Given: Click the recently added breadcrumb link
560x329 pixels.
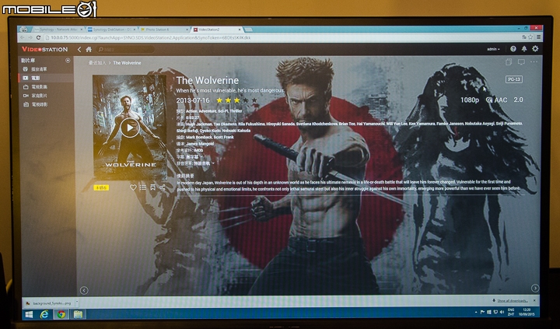Looking at the screenshot, I should tap(97, 63).
